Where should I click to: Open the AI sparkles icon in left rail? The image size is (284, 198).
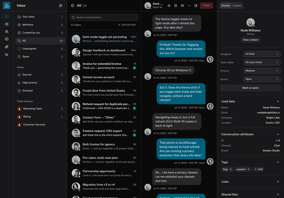(7, 47)
